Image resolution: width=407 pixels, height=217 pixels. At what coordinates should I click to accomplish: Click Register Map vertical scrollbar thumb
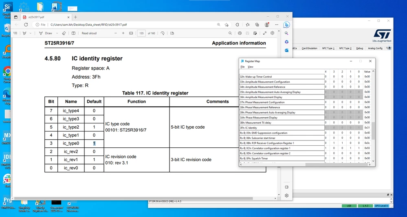click(x=373, y=131)
